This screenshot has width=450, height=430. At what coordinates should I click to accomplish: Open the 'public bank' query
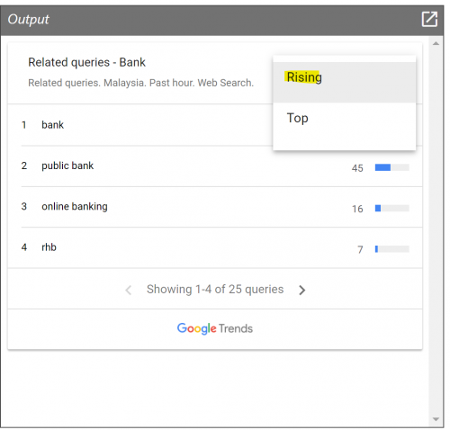67,166
